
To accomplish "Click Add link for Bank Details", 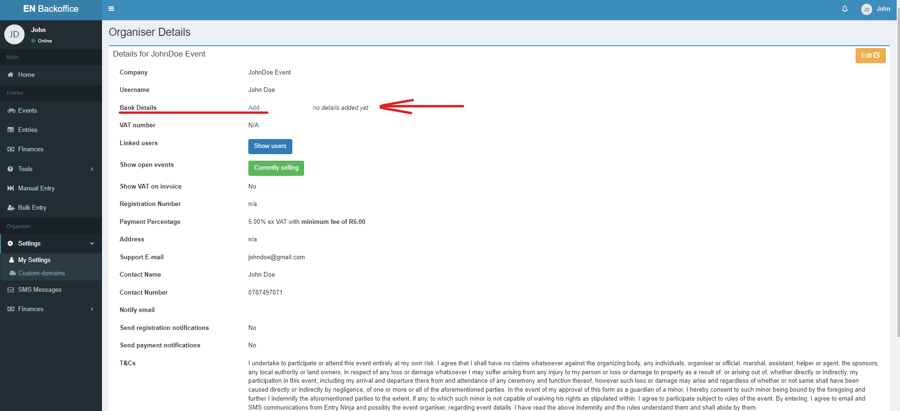I will (x=254, y=108).
